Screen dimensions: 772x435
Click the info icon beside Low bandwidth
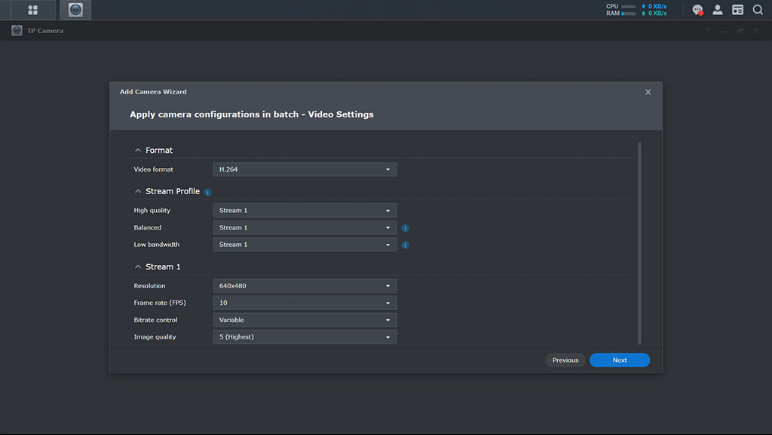point(405,245)
